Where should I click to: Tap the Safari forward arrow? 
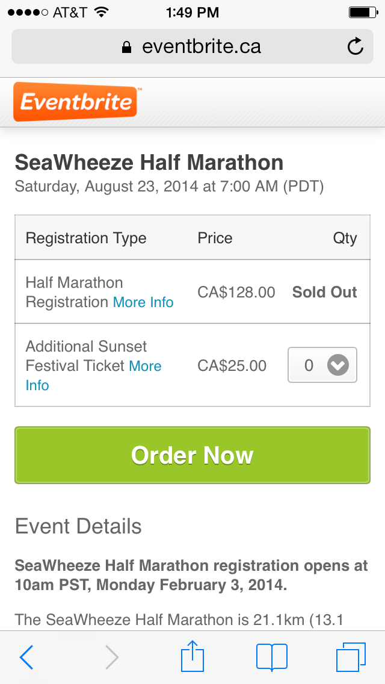[x=112, y=657]
